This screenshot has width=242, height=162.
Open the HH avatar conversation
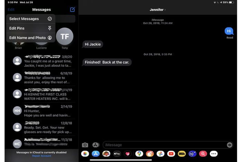[17, 111]
